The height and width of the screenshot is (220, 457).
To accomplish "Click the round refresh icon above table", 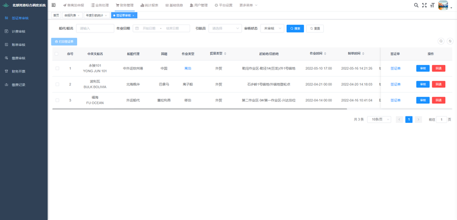I will coord(450,41).
